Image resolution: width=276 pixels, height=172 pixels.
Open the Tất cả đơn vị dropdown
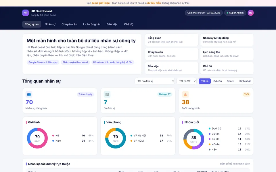155,81
